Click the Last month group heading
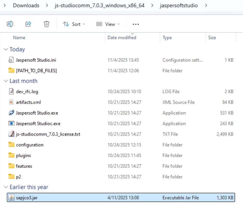The width and height of the screenshot is (243, 205). 24,81
